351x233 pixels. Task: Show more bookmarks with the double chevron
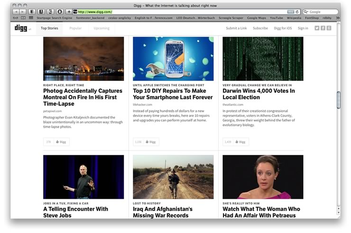(x=338, y=18)
